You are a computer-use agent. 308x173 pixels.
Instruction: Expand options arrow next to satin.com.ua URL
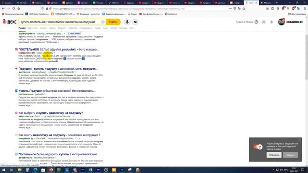73,116
